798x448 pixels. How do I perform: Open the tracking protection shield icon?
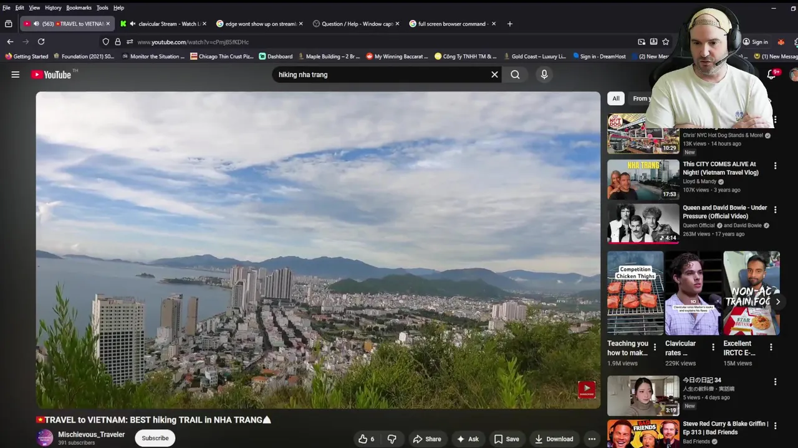105,42
